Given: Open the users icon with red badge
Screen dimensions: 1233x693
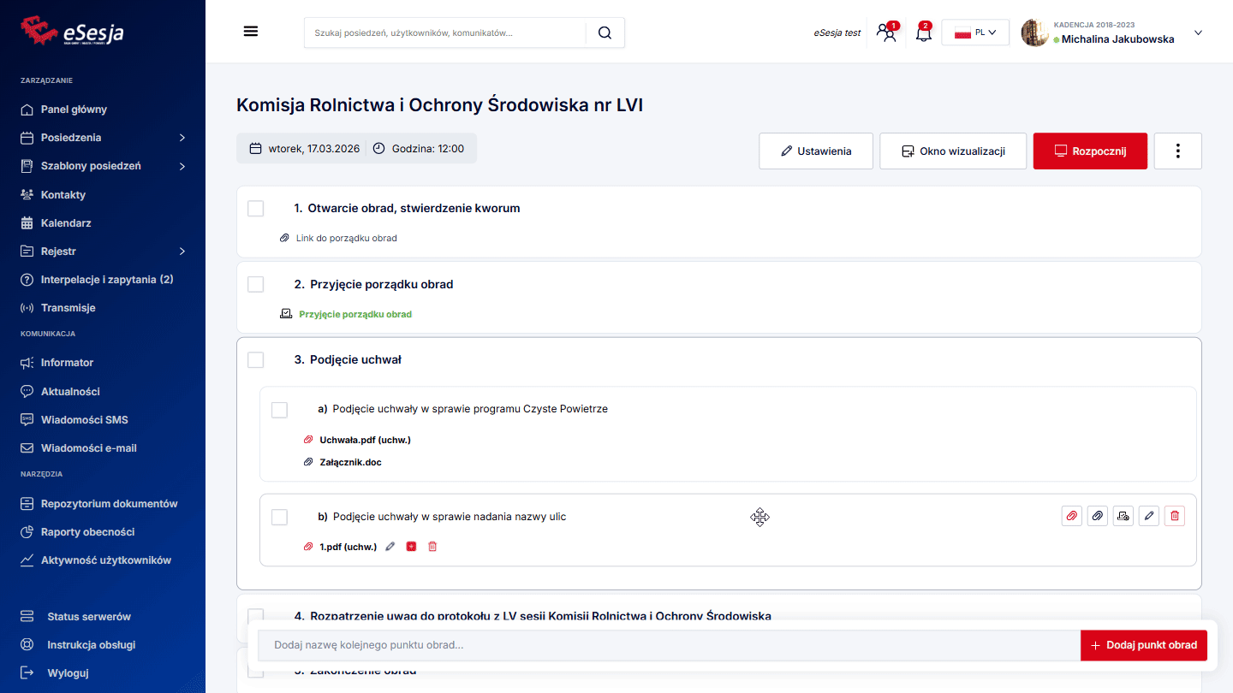Looking at the screenshot, I should (886, 33).
